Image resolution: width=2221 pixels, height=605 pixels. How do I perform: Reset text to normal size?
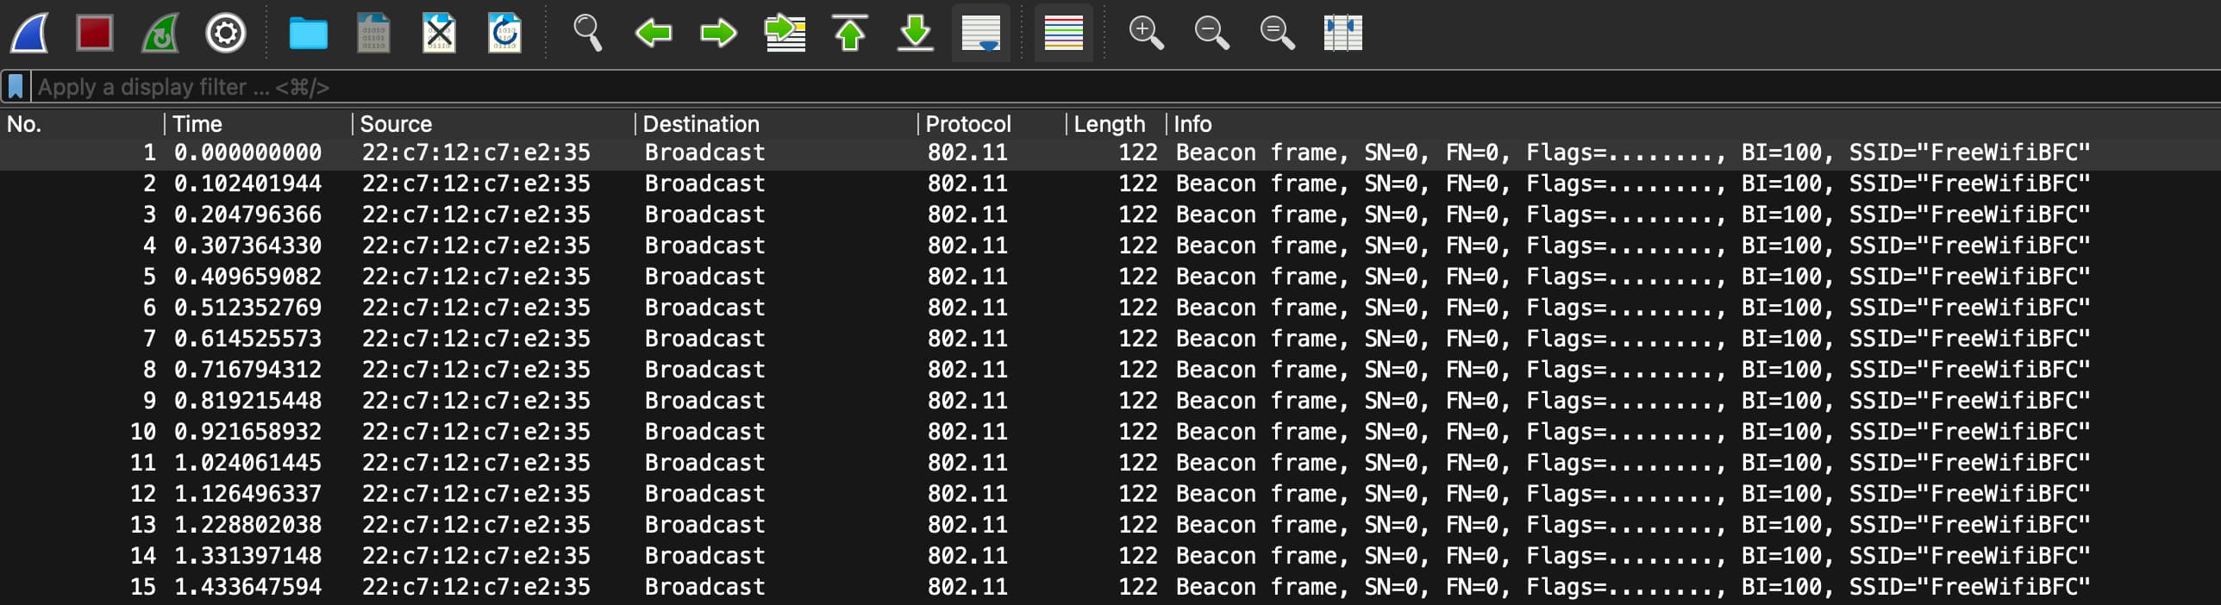(1277, 34)
